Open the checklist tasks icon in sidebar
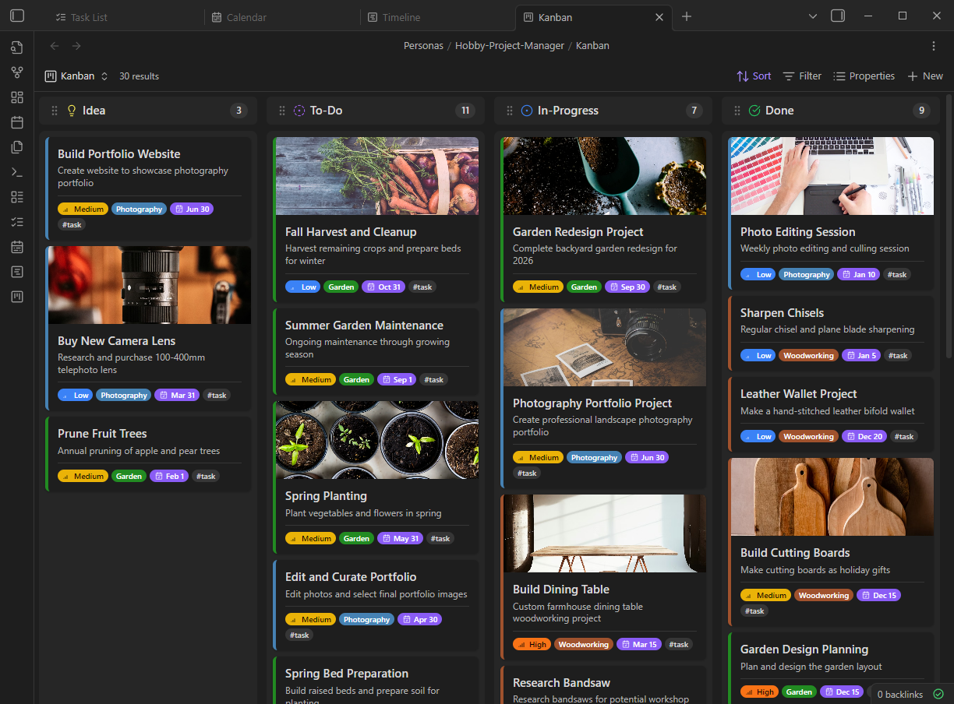The image size is (954, 704). [x=17, y=222]
